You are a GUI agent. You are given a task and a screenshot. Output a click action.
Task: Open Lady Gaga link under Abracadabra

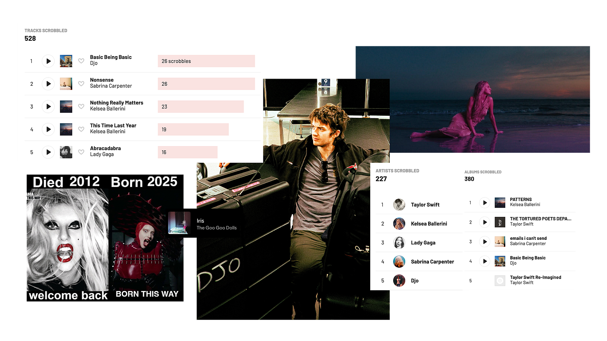tap(102, 154)
